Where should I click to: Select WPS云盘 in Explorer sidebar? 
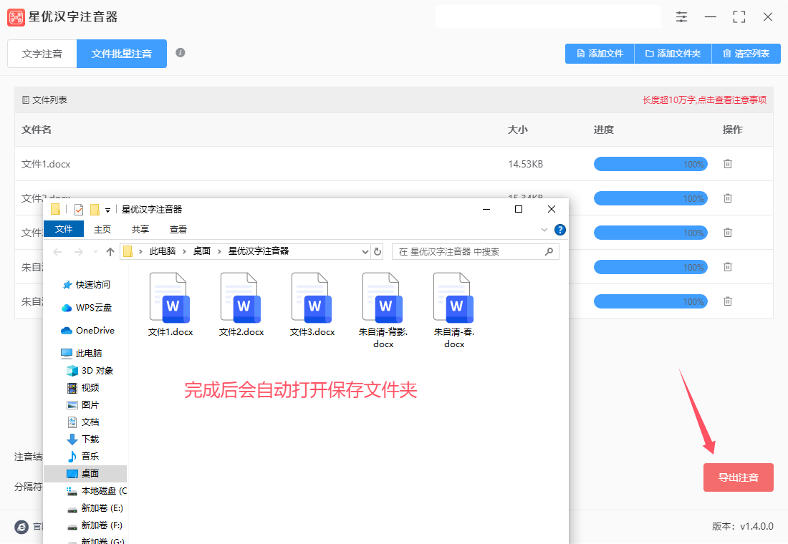[x=87, y=307]
